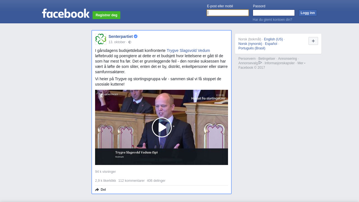Click the Del share button
This screenshot has height=202, width=359.
pyautogui.click(x=100, y=190)
